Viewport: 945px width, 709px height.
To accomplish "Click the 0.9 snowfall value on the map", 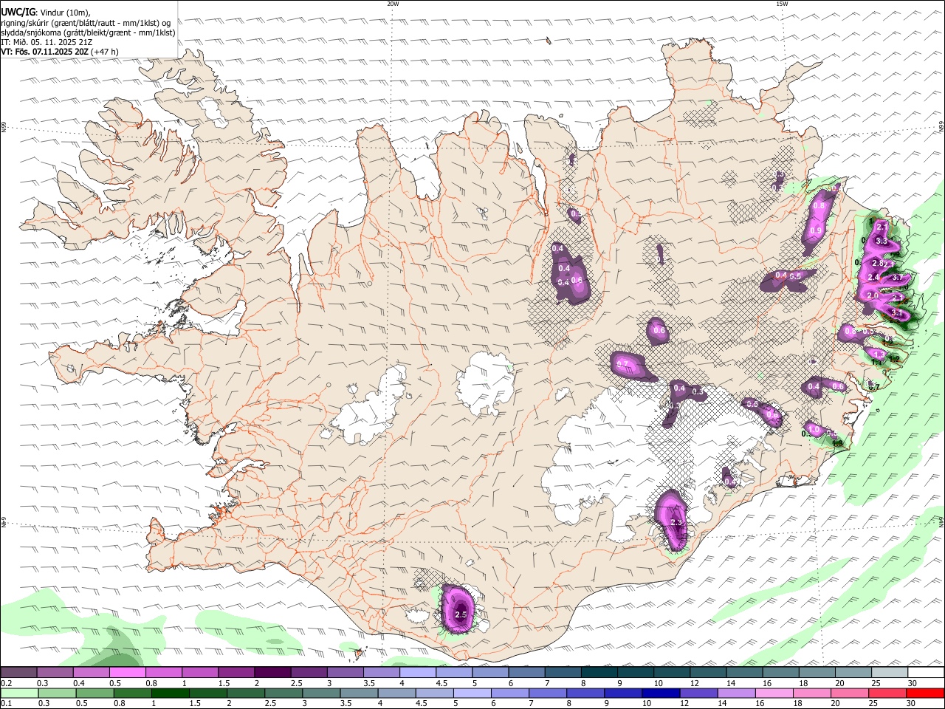I will coord(815,230).
